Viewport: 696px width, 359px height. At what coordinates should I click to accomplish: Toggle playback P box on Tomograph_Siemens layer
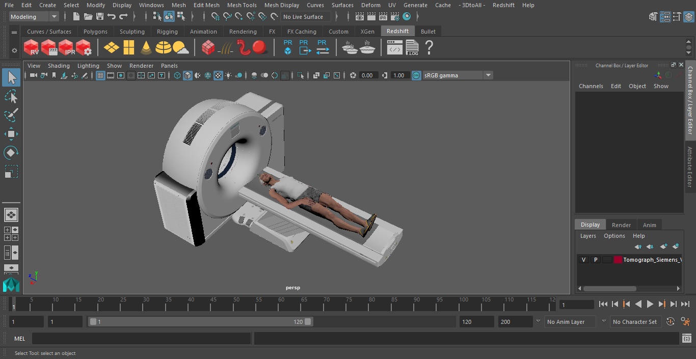pyautogui.click(x=595, y=260)
